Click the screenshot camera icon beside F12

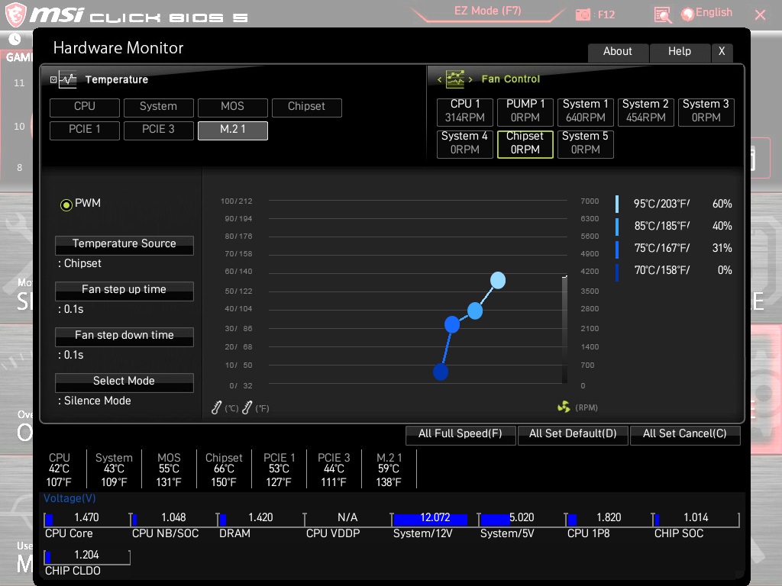pyautogui.click(x=583, y=15)
